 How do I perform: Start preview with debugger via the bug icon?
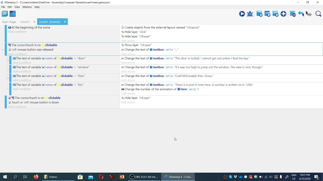coord(250,14)
